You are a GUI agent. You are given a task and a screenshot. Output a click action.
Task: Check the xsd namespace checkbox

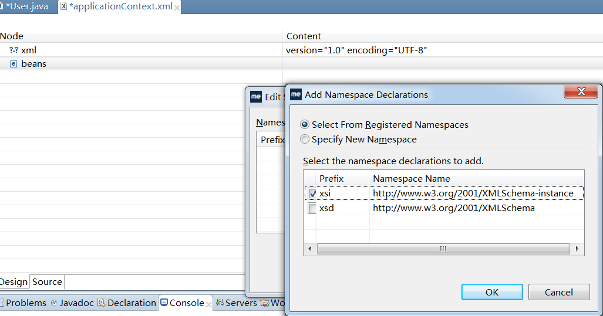(x=312, y=208)
